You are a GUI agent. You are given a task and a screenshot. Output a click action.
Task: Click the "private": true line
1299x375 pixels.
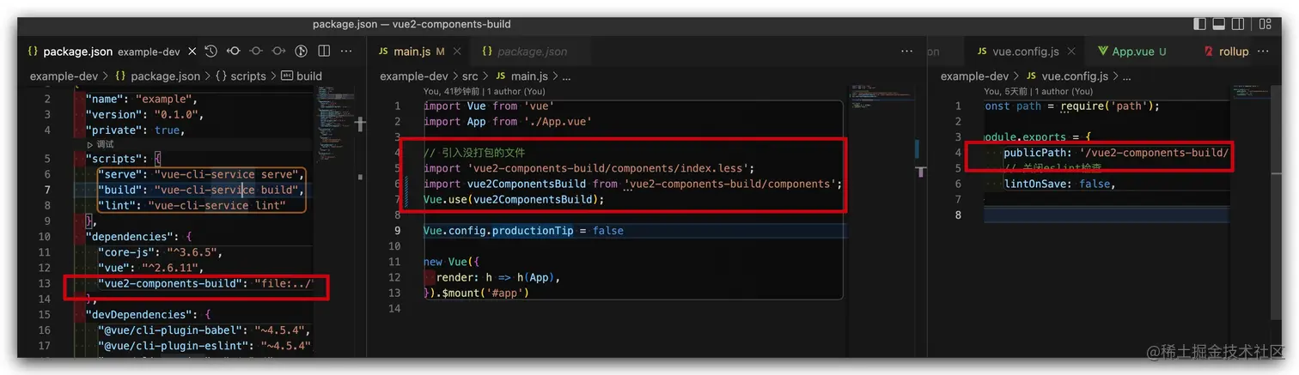pos(135,130)
